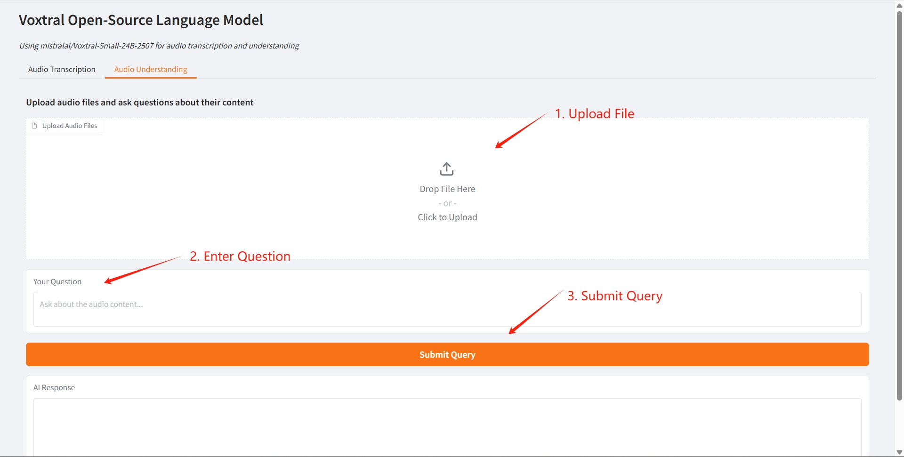Screen dimensions: 904x457
Task: Click the red "2. Enter Question" annotation
Action: tap(240, 257)
